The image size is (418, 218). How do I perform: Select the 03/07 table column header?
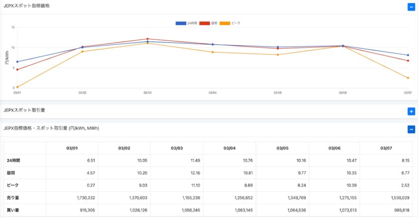point(385,148)
